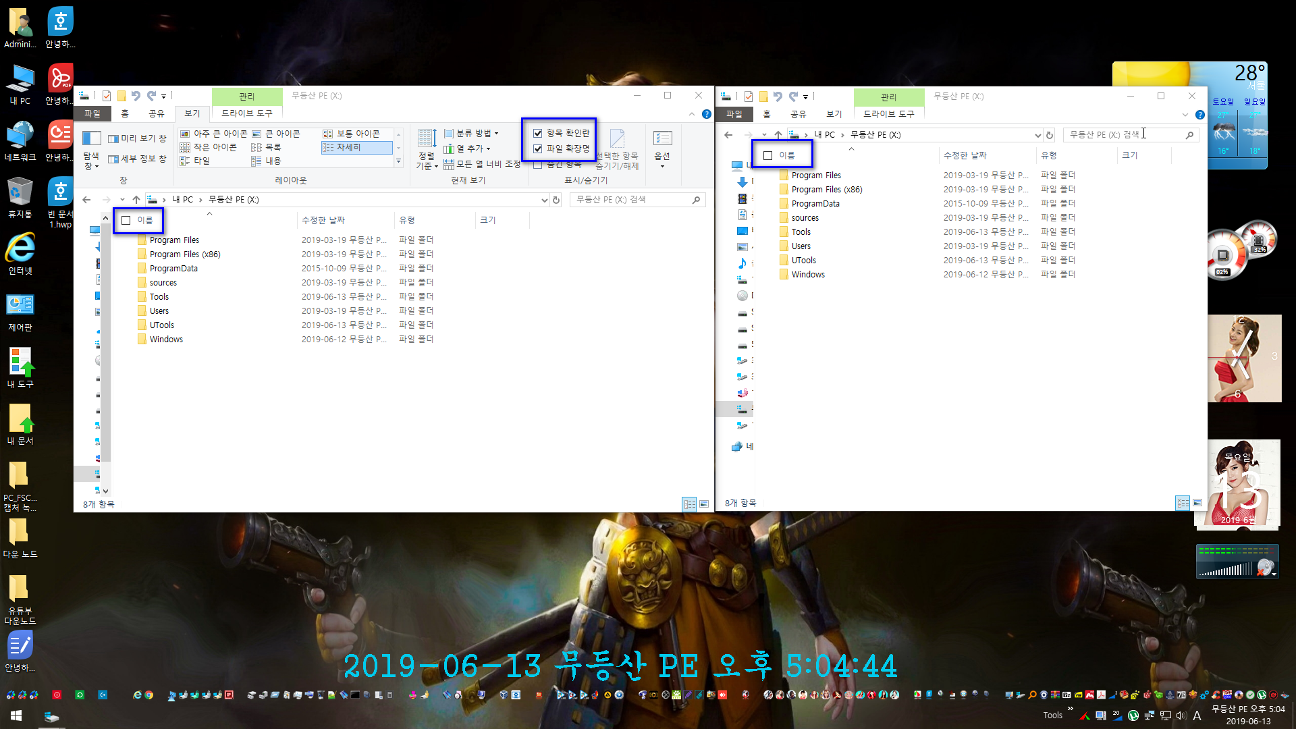This screenshot has height=729, width=1296.
Task: Click help icon in left window
Action: point(706,114)
